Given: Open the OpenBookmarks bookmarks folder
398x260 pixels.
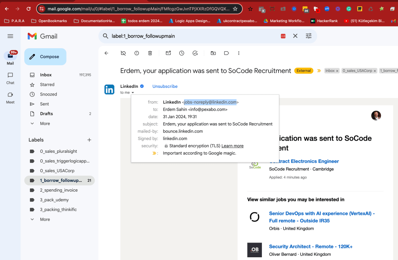Looking at the screenshot, I should (49, 21).
